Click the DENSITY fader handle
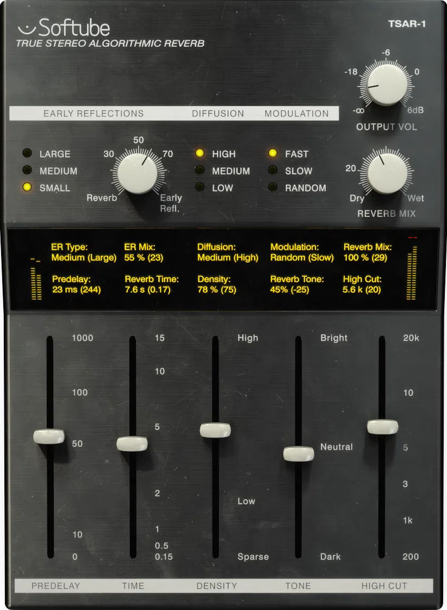Screen dimensions: 447x610 [215, 430]
